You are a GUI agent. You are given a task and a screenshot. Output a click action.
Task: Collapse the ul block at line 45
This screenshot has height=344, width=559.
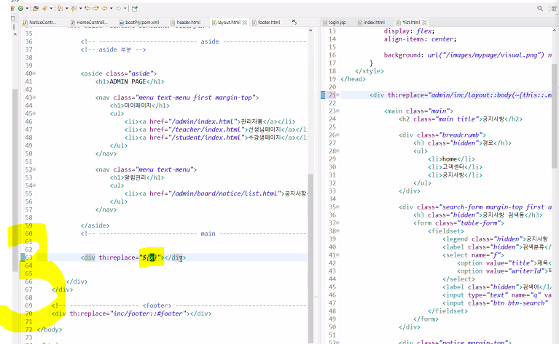coord(34,113)
